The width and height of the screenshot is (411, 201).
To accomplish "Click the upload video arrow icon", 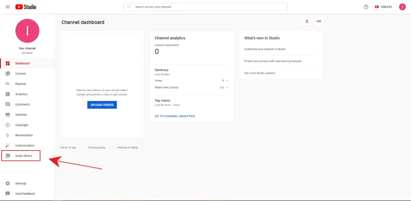I will tap(307, 21).
